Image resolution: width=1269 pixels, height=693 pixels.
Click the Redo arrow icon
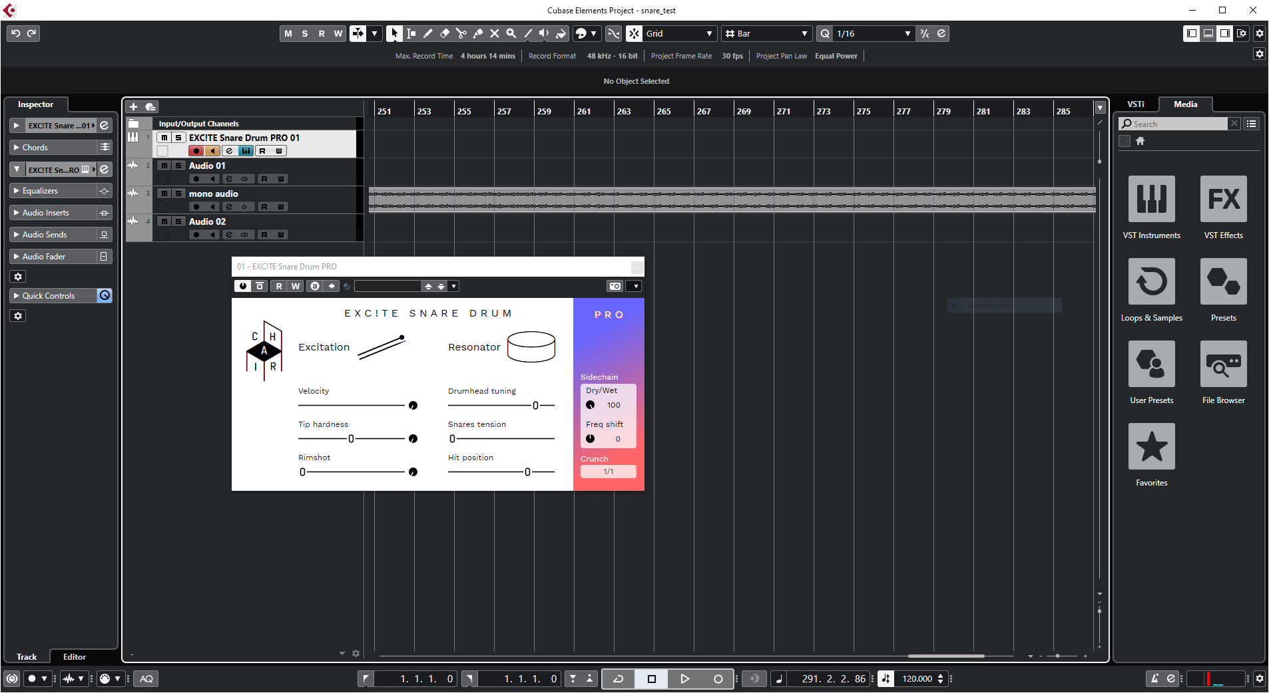click(x=31, y=33)
